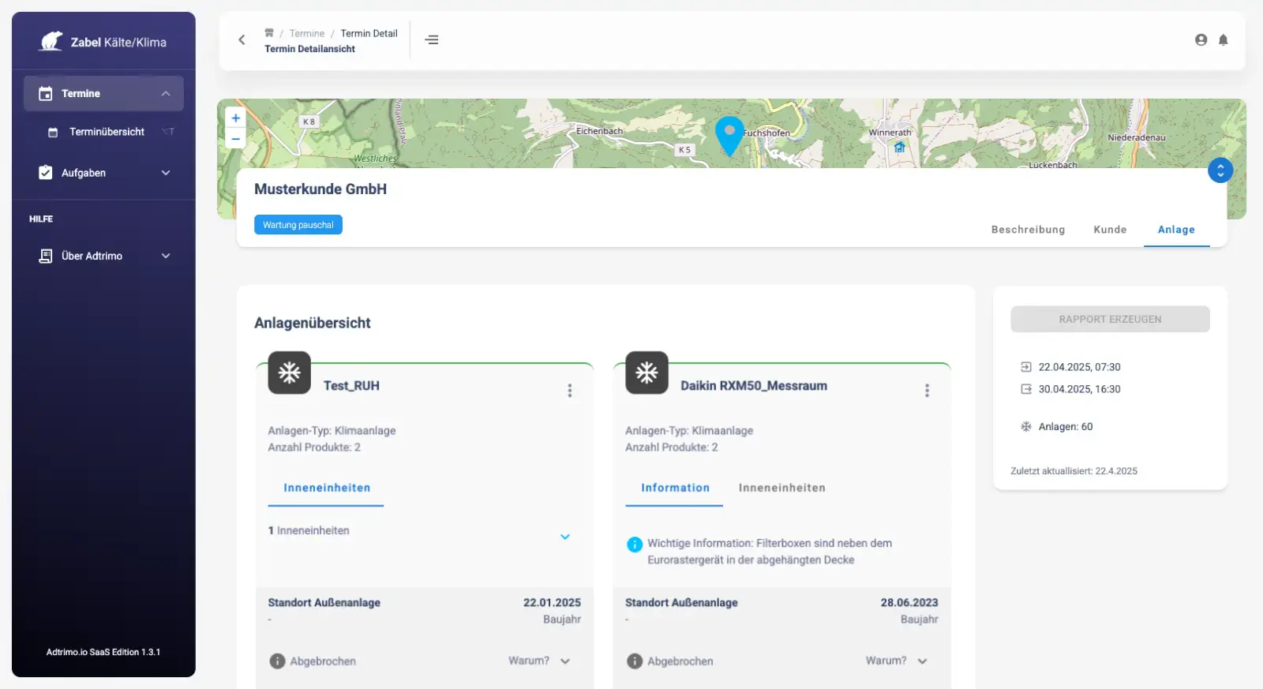Switch to the Kunde tab
The height and width of the screenshot is (689, 1263).
[x=1110, y=230]
